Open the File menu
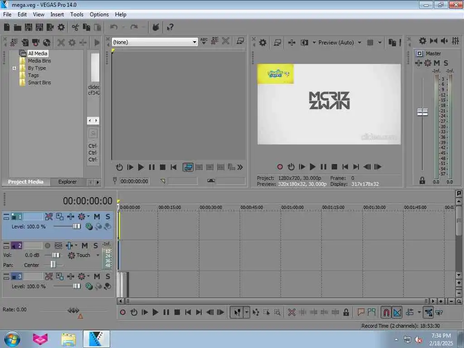The image size is (464, 348). coord(7,14)
